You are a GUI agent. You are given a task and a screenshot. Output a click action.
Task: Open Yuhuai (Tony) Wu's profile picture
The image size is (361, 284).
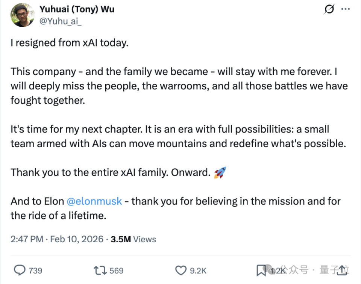pyautogui.click(x=22, y=15)
